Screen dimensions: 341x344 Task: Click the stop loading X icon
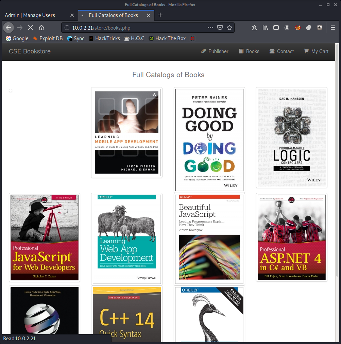click(x=30, y=28)
